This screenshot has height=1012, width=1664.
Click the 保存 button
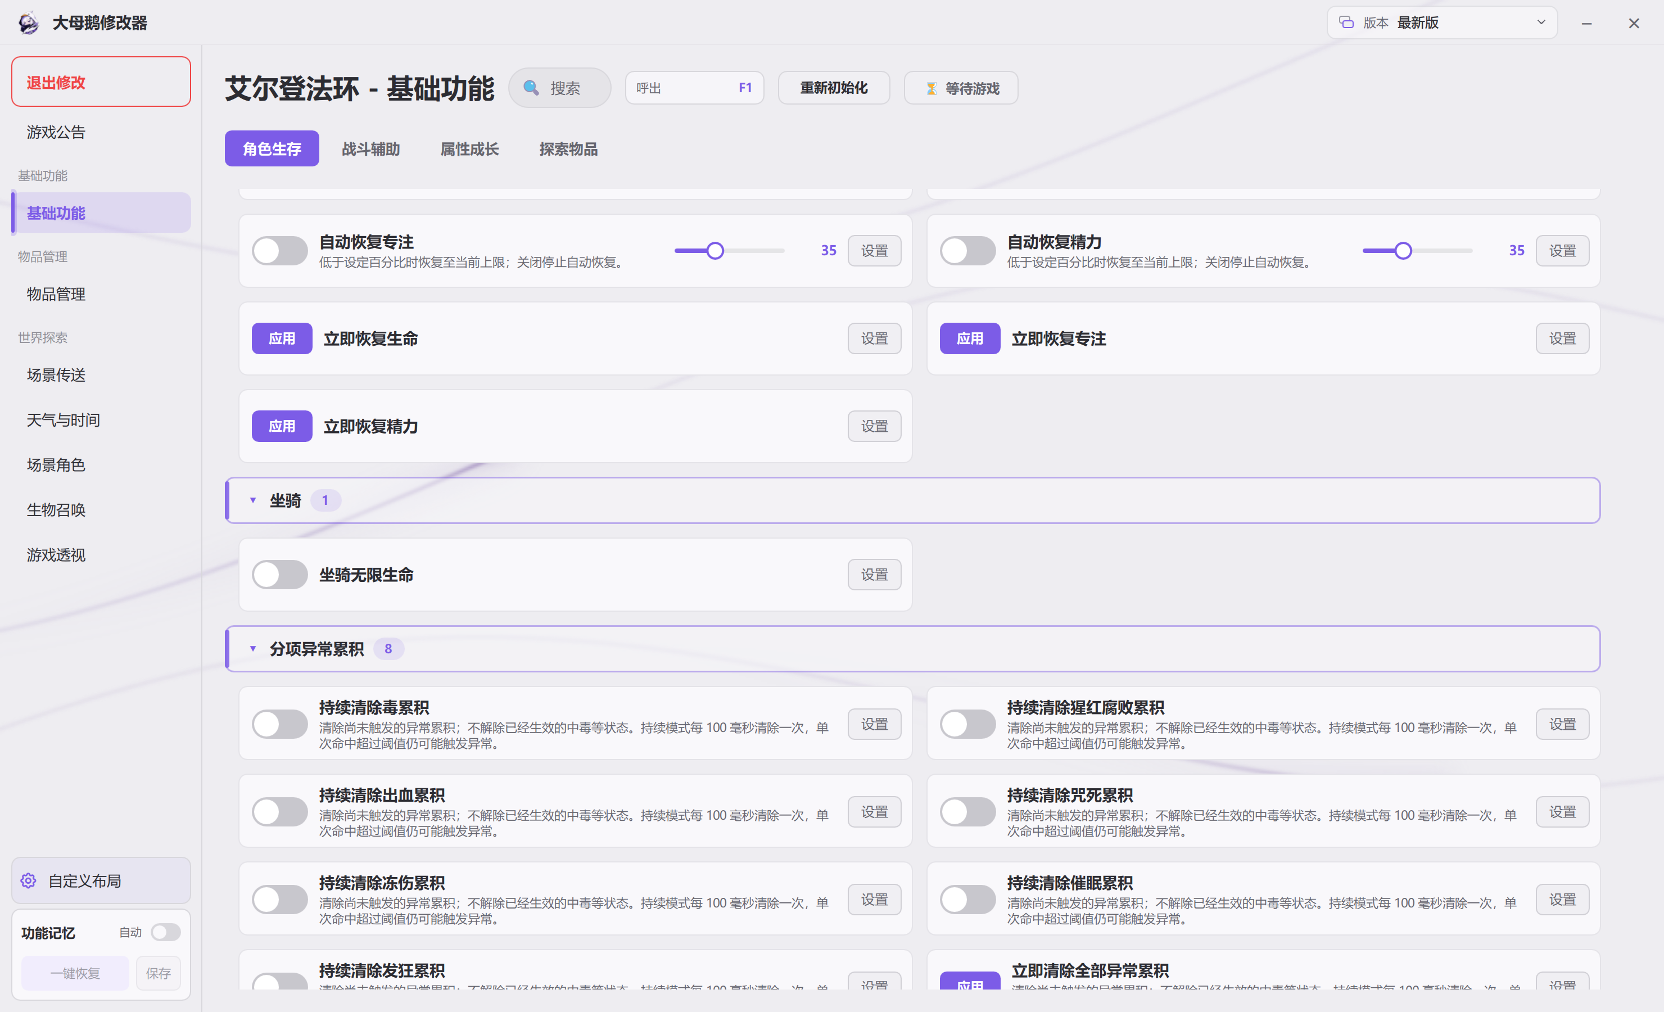(x=158, y=974)
